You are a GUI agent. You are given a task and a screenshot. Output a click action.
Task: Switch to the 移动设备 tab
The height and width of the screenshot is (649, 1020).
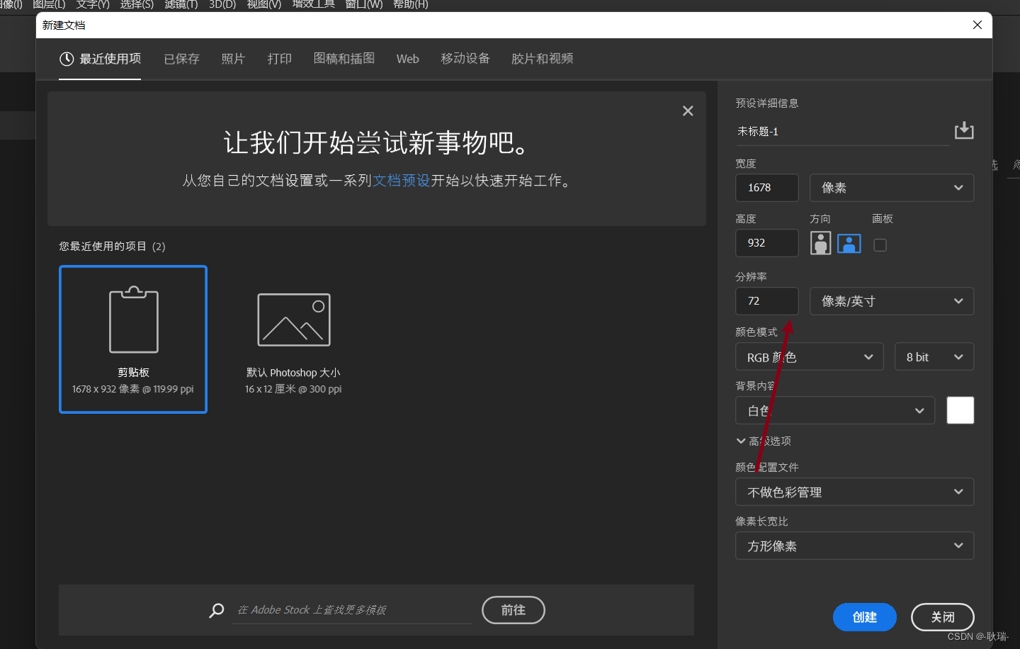(x=465, y=59)
